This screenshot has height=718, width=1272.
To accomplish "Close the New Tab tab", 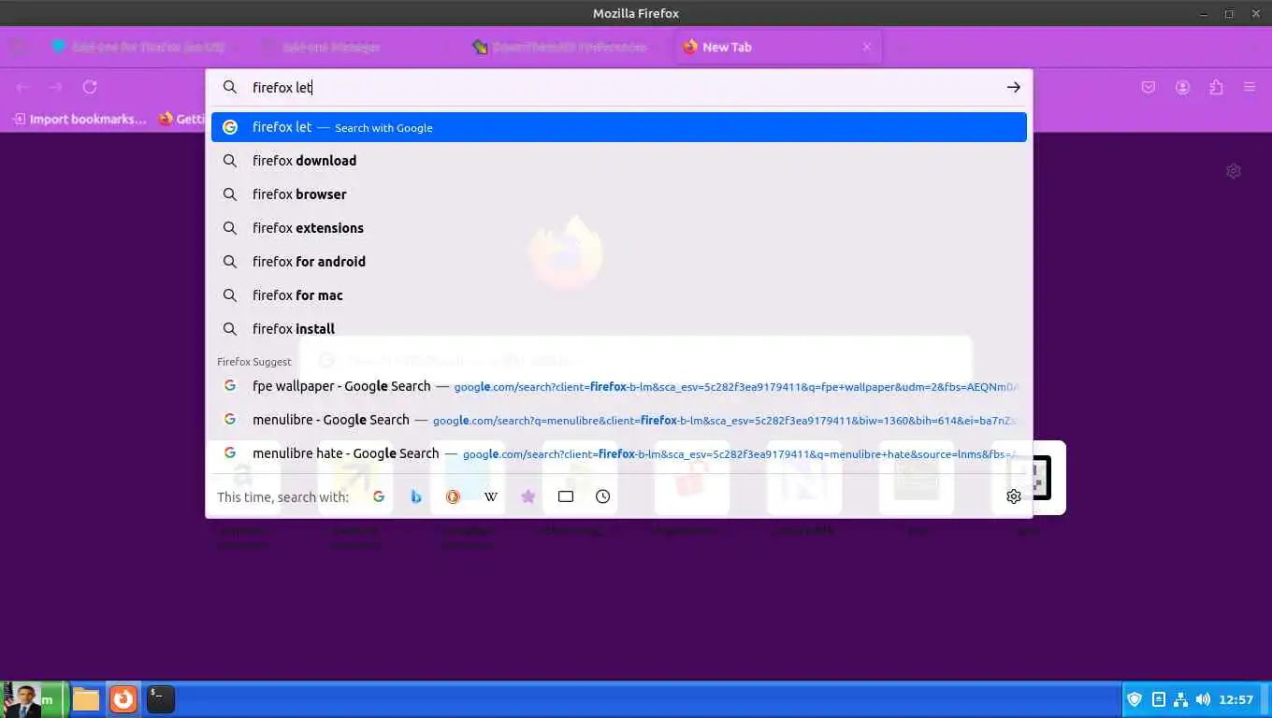I will (x=867, y=47).
